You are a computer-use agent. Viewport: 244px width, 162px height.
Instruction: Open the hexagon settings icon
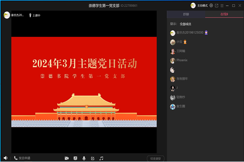211,6
